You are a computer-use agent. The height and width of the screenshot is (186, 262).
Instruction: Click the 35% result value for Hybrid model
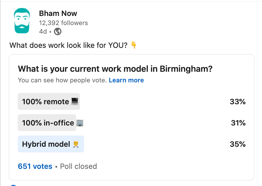click(238, 144)
